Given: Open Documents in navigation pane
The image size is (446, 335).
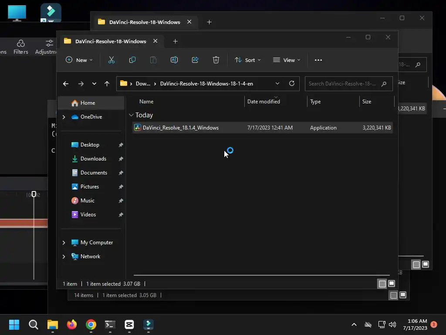Looking at the screenshot, I should (91, 173).
